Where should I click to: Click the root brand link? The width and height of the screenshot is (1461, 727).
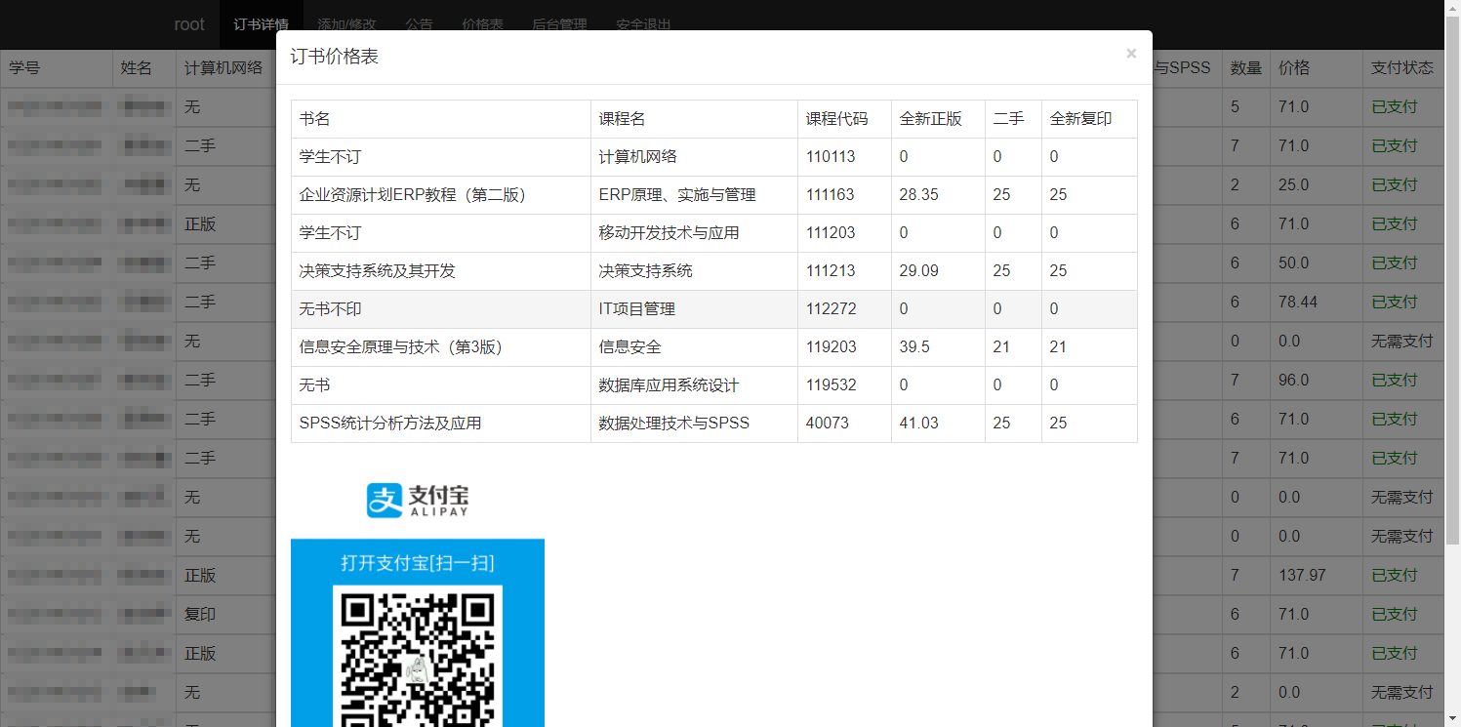tap(189, 24)
